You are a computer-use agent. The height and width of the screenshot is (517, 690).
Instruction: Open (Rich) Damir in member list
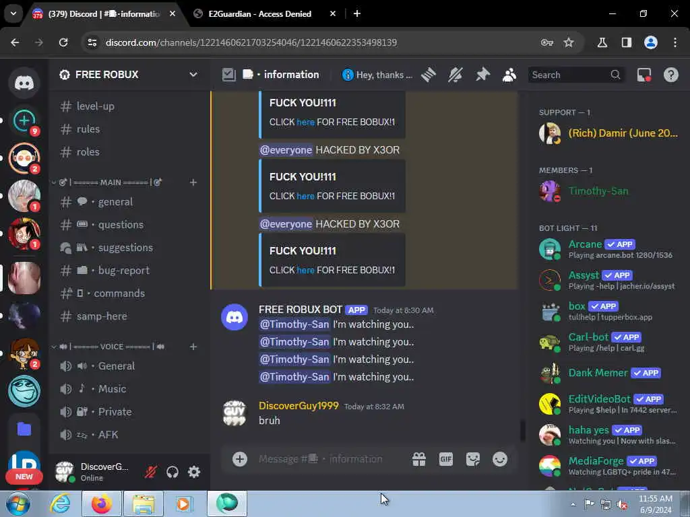[x=609, y=133]
